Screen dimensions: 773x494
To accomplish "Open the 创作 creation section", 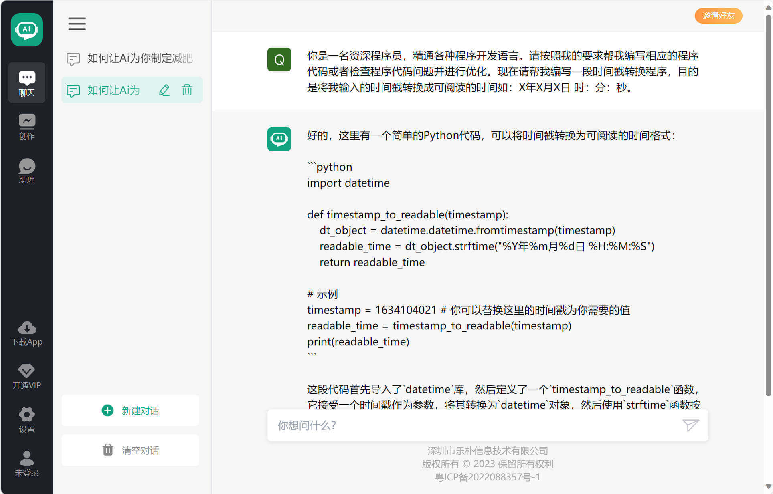I will pyautogui.click(x=27, y=127).
